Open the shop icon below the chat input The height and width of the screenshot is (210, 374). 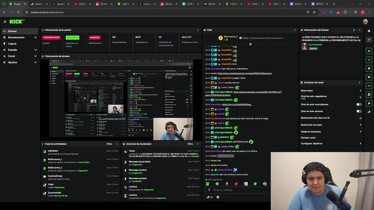tap(218, 197)
